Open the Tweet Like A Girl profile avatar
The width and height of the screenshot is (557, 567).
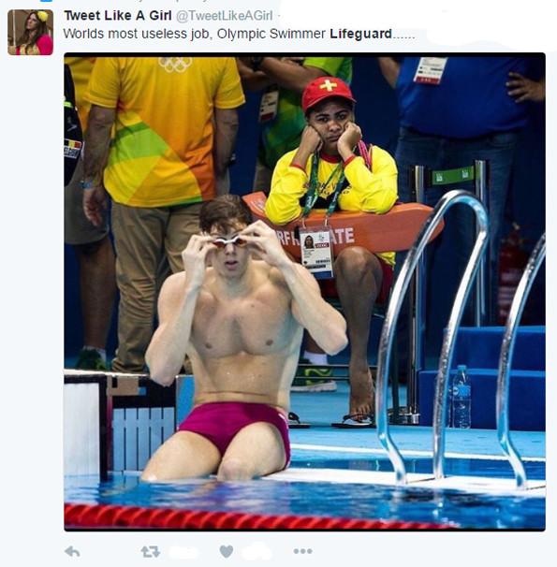(30, 33)
